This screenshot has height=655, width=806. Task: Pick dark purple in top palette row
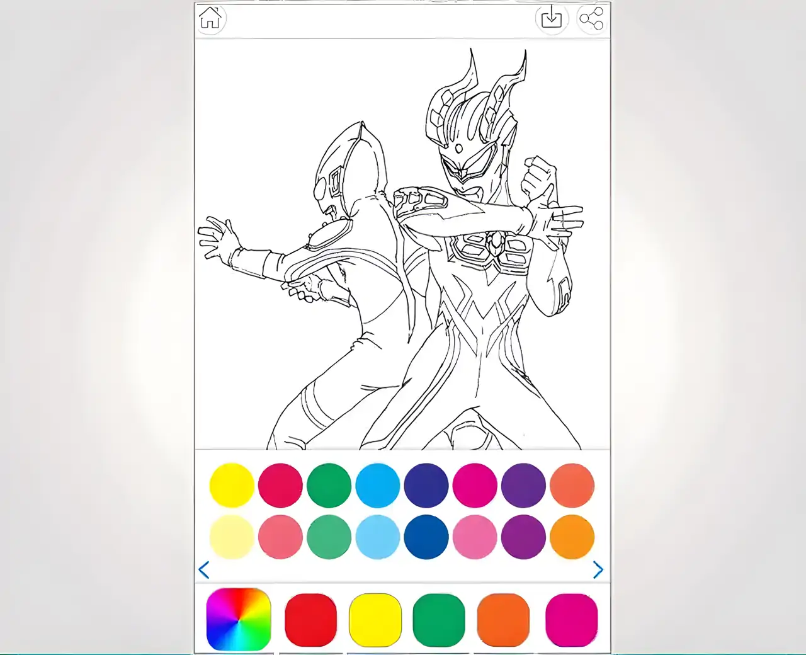(x=523, y=486)
